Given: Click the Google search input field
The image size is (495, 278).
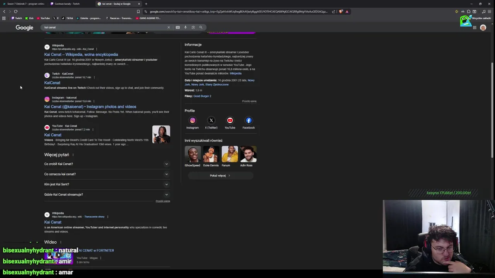Looking at the screenshot, I should pos(104,27).
